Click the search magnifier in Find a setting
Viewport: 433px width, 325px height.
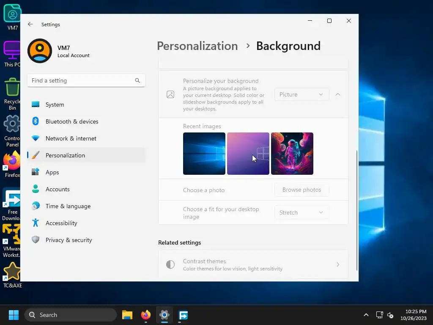point(137,80)
